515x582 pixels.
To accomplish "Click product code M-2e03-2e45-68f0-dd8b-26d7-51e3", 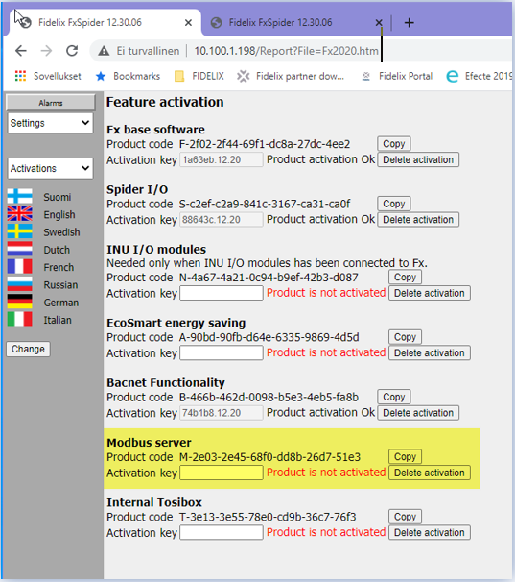I will tap(269, 457).
